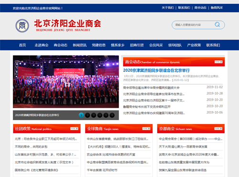Viewport: 239px width, 177px height.
Task: Open MORE in 京都商会 section header
Action: (218, 128)
